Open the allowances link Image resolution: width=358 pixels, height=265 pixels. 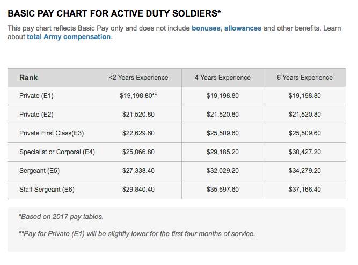[x=243, y=28]
